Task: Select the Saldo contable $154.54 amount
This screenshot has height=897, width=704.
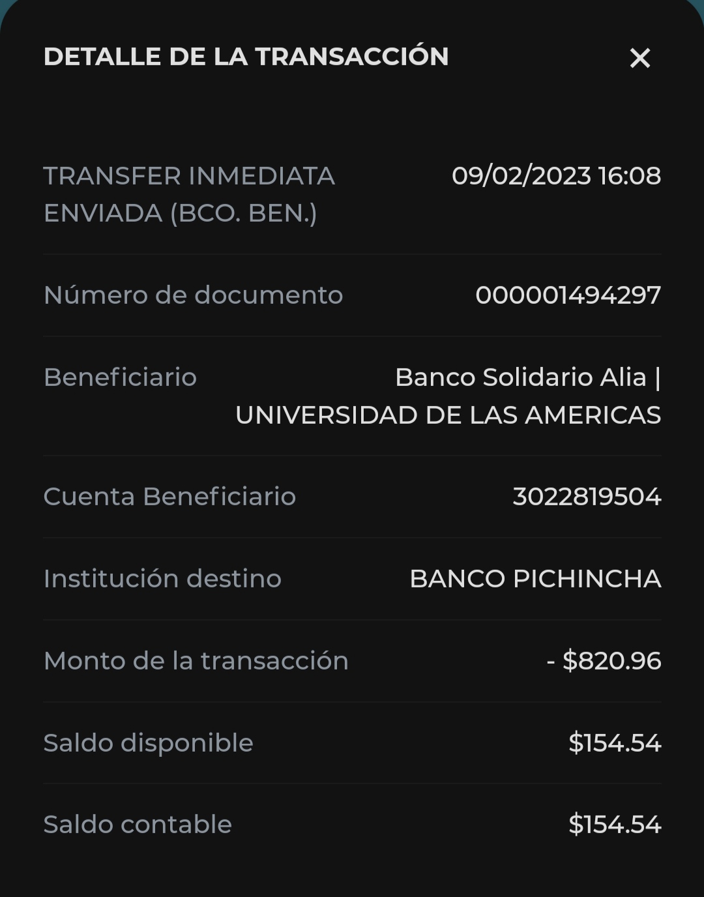Action: 615,825
